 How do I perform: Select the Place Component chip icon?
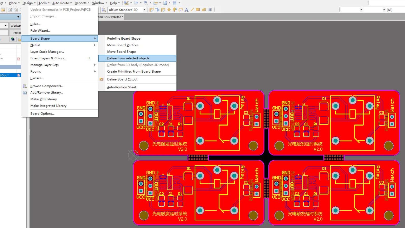click(210, 10)
